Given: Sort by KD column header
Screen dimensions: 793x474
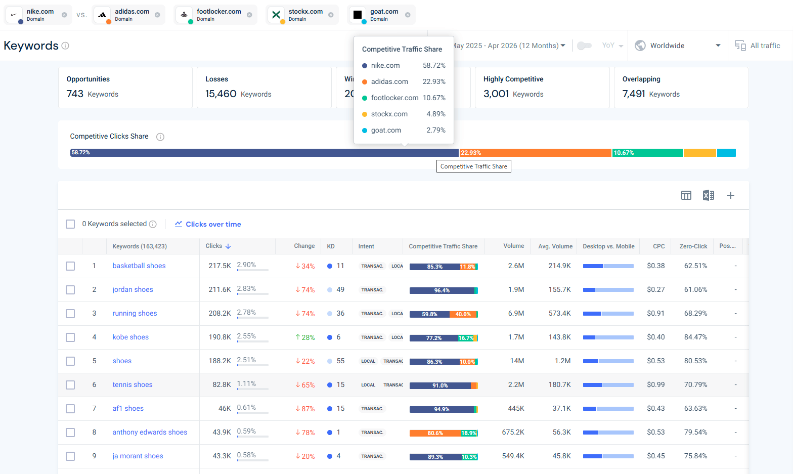Looking at the screenshot, I should click(331, 246).
